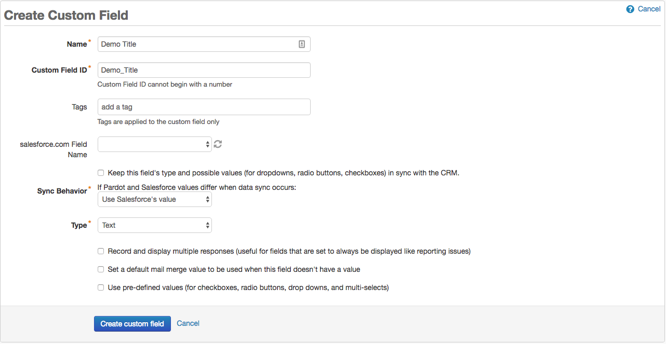The height and width of the screenshot is (344, 666).
Task: Click the Custom Field ID hint text
Action: click(165, 84)
